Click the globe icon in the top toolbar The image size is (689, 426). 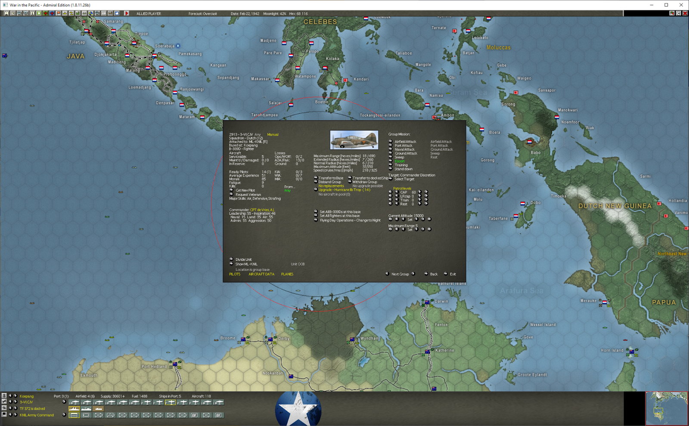[x=91, y=13]
